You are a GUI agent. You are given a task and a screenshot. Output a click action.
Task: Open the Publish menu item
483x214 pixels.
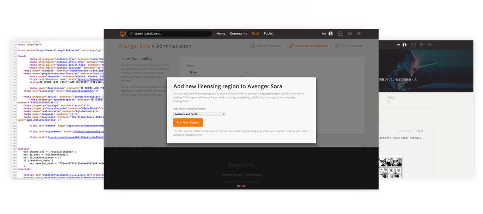coord(269,34)
